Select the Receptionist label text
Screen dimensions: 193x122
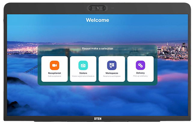(54, 73)
